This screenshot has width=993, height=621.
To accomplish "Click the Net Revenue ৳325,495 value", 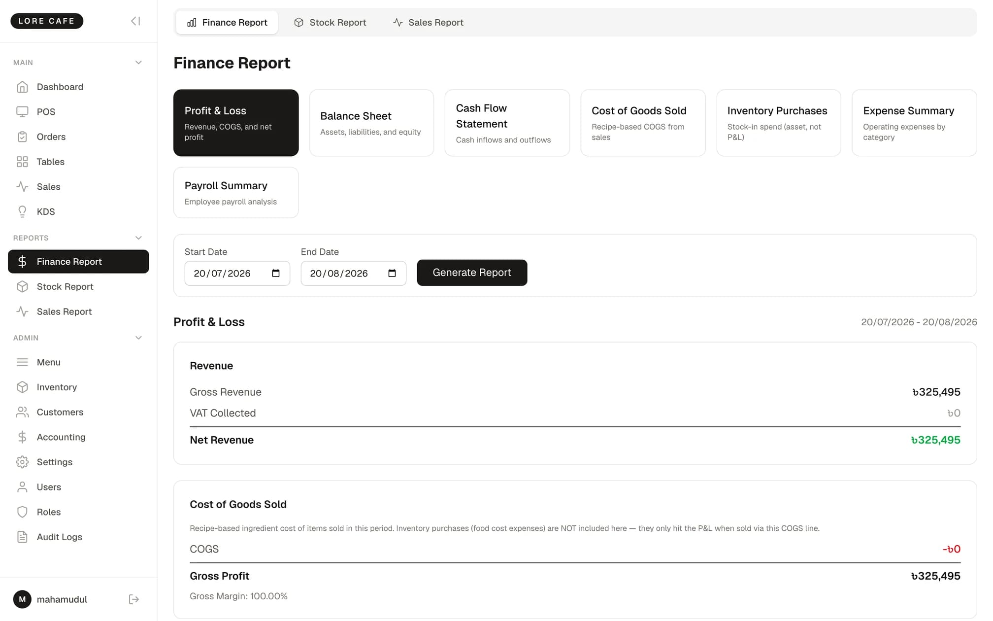I will (x=935, y=440).
